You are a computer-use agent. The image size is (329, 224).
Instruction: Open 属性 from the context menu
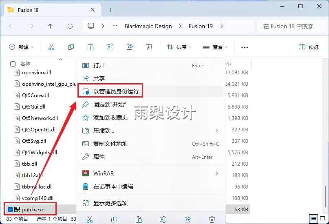click(x=150, y=157)
